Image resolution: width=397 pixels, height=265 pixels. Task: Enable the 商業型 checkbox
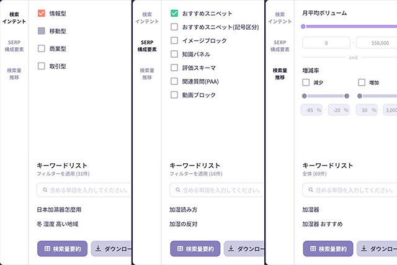pyautogui.click(x=42, y=48)
